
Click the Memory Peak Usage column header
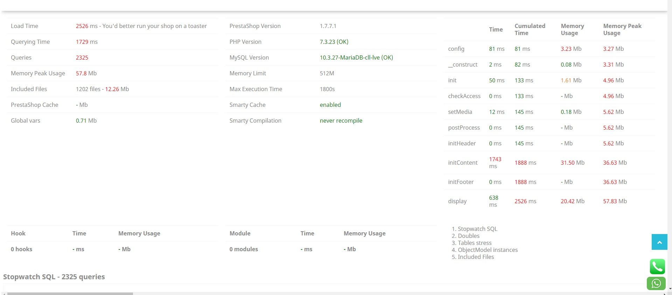click(x=622, y=29)
